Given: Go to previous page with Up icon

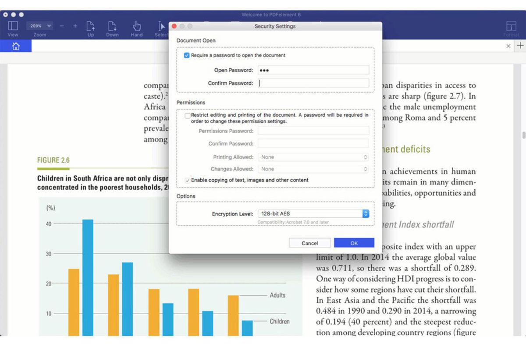Looking at the screenshot, I should 90,26.
